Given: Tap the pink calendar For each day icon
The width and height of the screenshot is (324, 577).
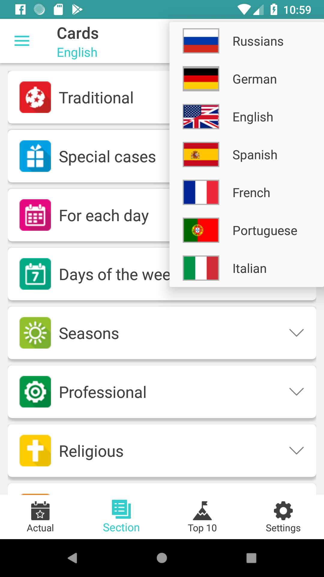Looking at the screenshot, I should coord(35,215).
